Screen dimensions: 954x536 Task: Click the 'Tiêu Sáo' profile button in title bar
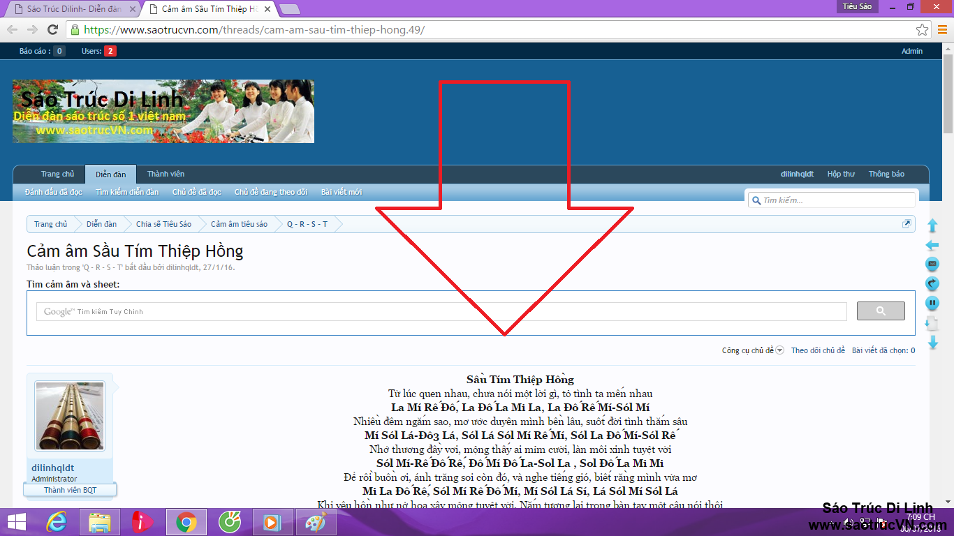coord(857,6)
